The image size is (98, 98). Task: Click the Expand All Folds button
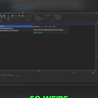pyautogui.click(x=58, y=17)
